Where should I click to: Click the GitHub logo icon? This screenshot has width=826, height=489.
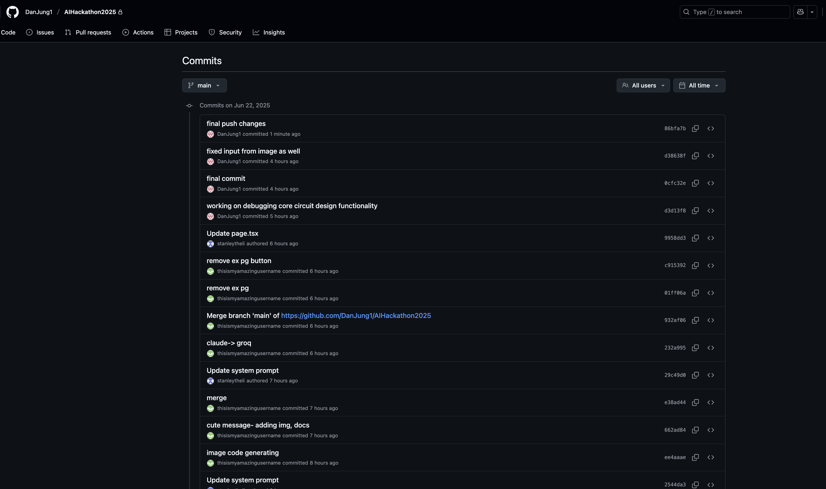click(x=12, y=12)
